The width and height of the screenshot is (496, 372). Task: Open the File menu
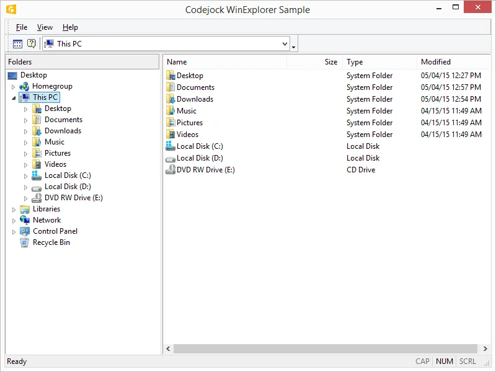(x=22, y=27)
